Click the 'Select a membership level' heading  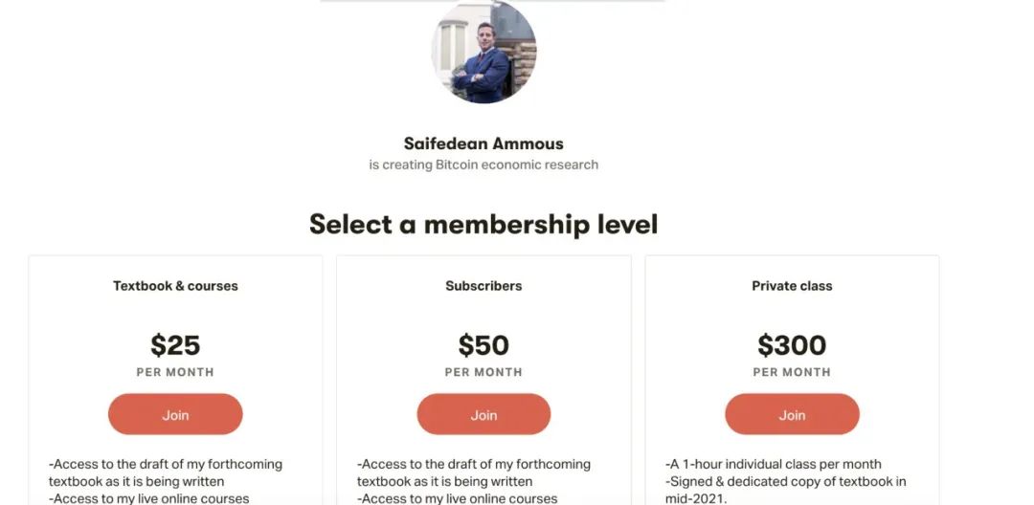coord(483,225)
